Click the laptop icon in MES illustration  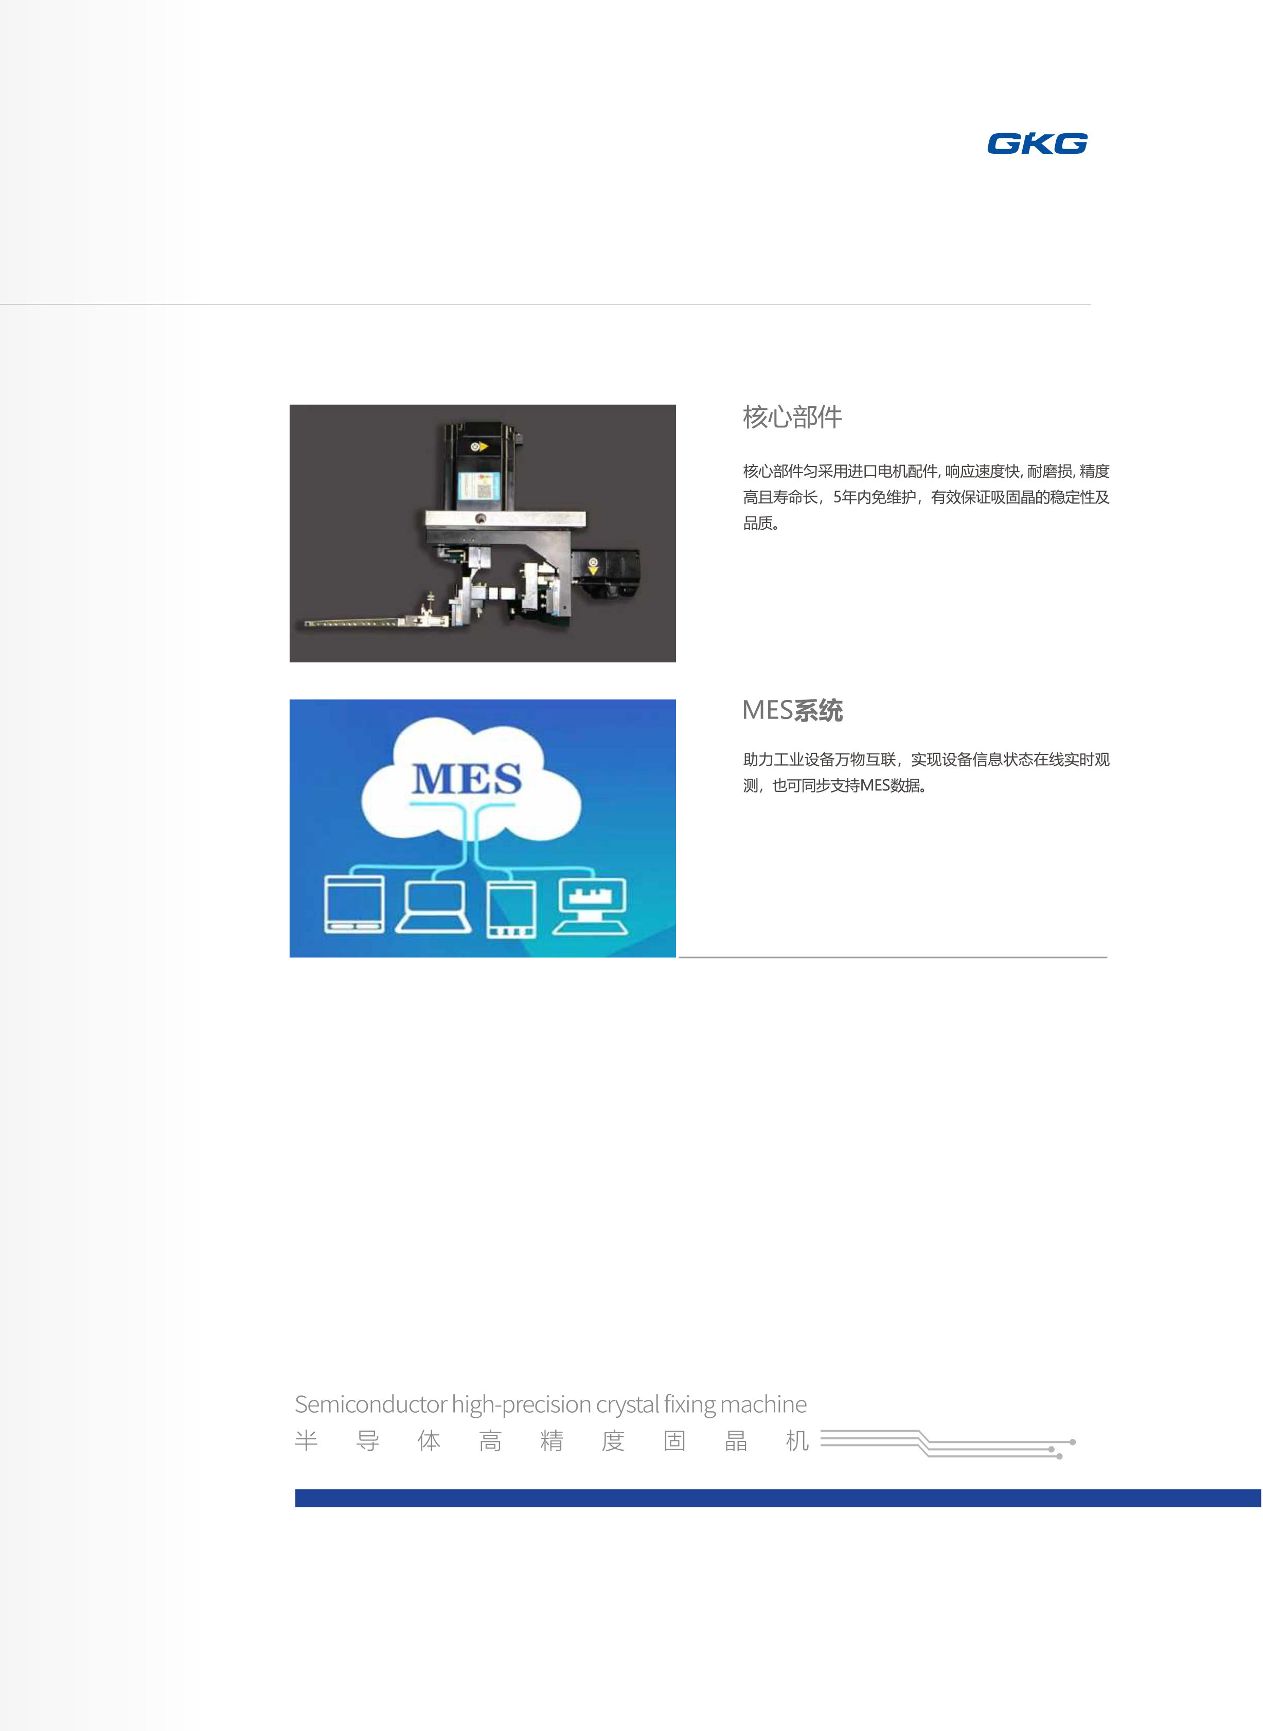434,907
